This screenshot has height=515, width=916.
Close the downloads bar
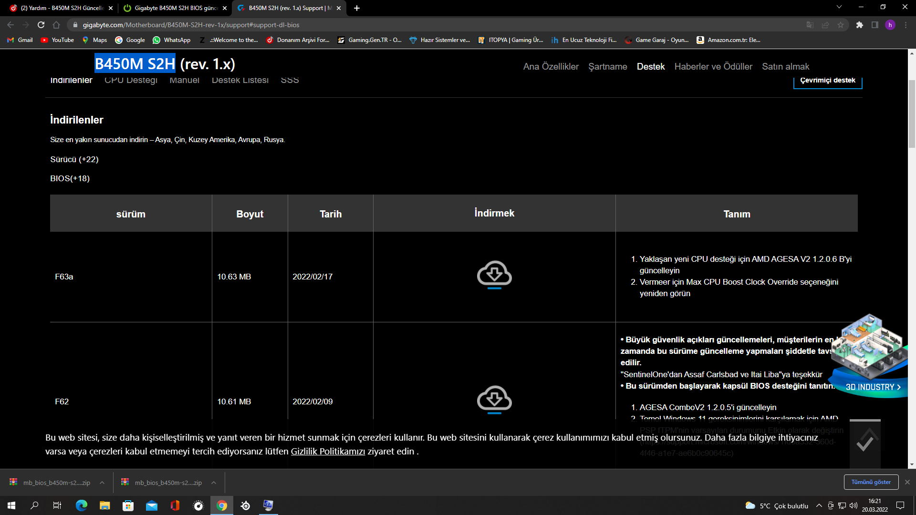[x=907, y=482]
